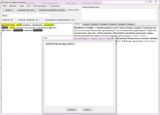Cancel the plan dialog with Отмена

[87, 110]
